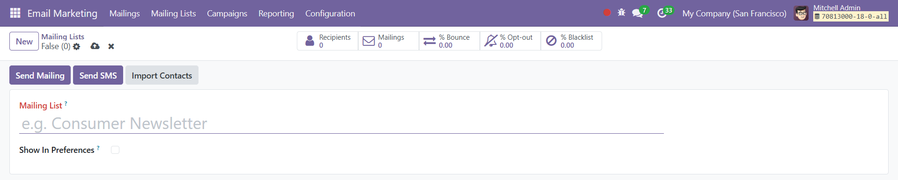This screenshot has width=898, height=180.
Task: Open the % Blacklist stat button
Action: click(x=571, y=41)
